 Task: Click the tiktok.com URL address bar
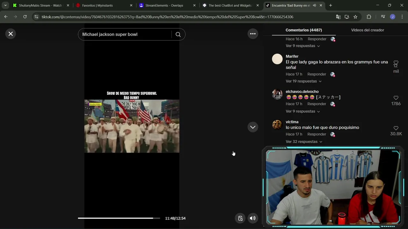[x=167, y=17]
